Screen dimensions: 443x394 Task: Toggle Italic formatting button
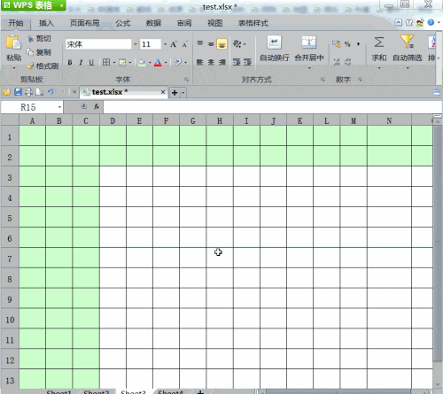coord(81,62)
